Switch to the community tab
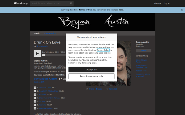This screenshot has width=185, height=115. pos(50,33)
